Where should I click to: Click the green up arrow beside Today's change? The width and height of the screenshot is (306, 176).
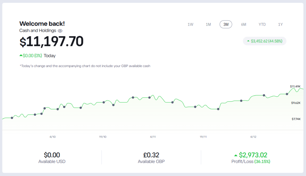click(21, 55)
